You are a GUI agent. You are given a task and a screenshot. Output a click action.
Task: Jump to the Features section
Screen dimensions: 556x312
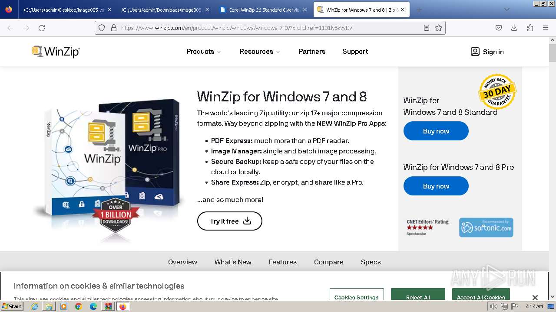click(283, 262)
